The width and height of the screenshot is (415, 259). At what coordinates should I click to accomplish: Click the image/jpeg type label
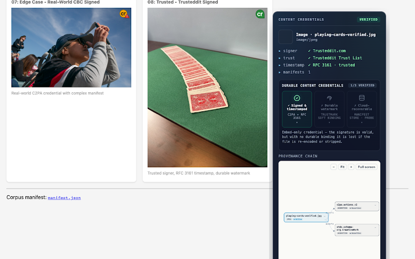307,40
